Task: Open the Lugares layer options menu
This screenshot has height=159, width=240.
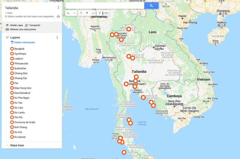Action: point(57,38)
